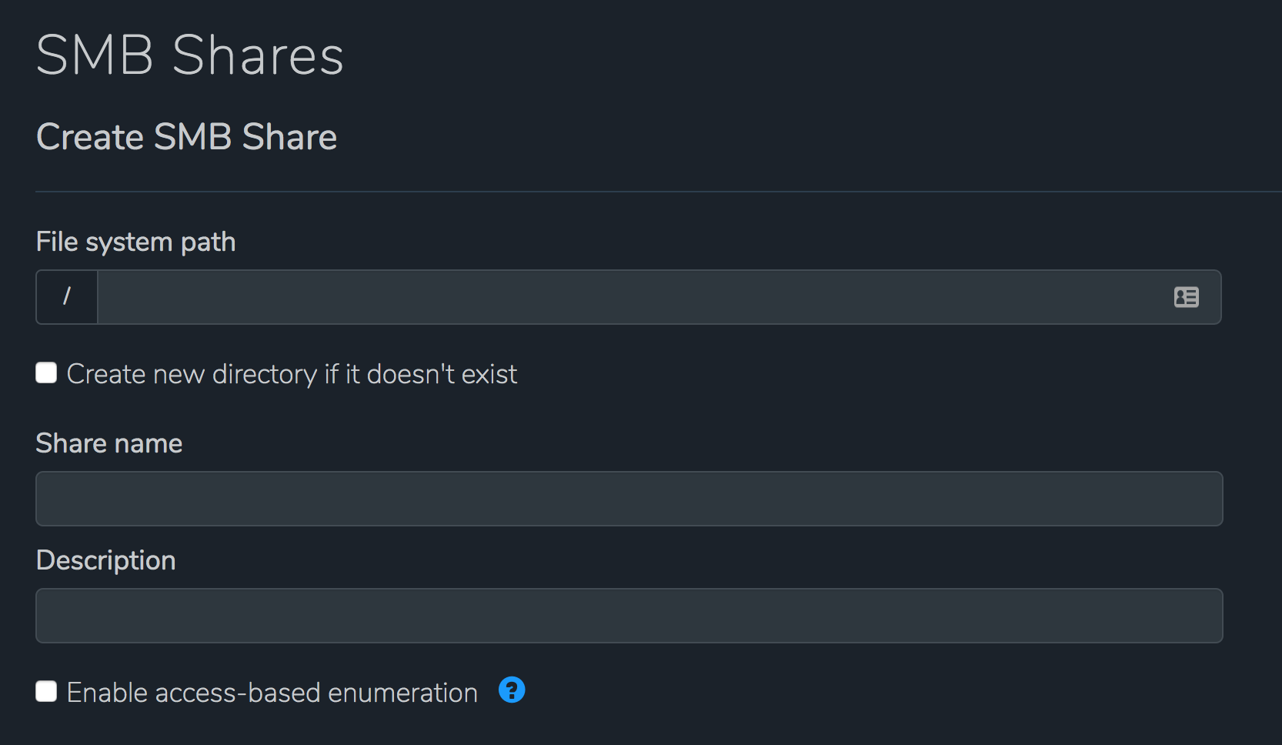The width and height of the screenshot is (1282, 745).
Task: Click the 'Enable access-based enumeration' label
Action: pos(272,691)
